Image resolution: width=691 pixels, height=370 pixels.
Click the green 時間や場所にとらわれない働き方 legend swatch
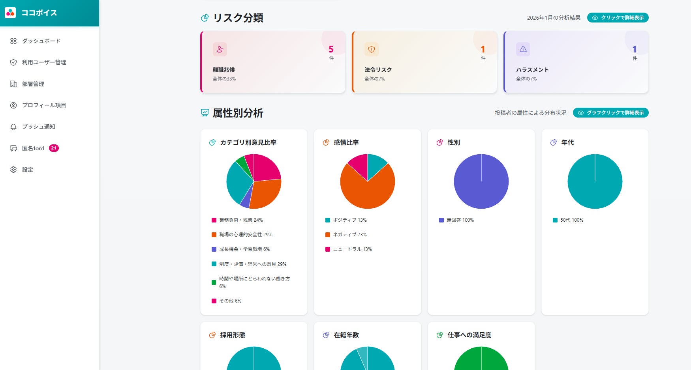point(214,282)
